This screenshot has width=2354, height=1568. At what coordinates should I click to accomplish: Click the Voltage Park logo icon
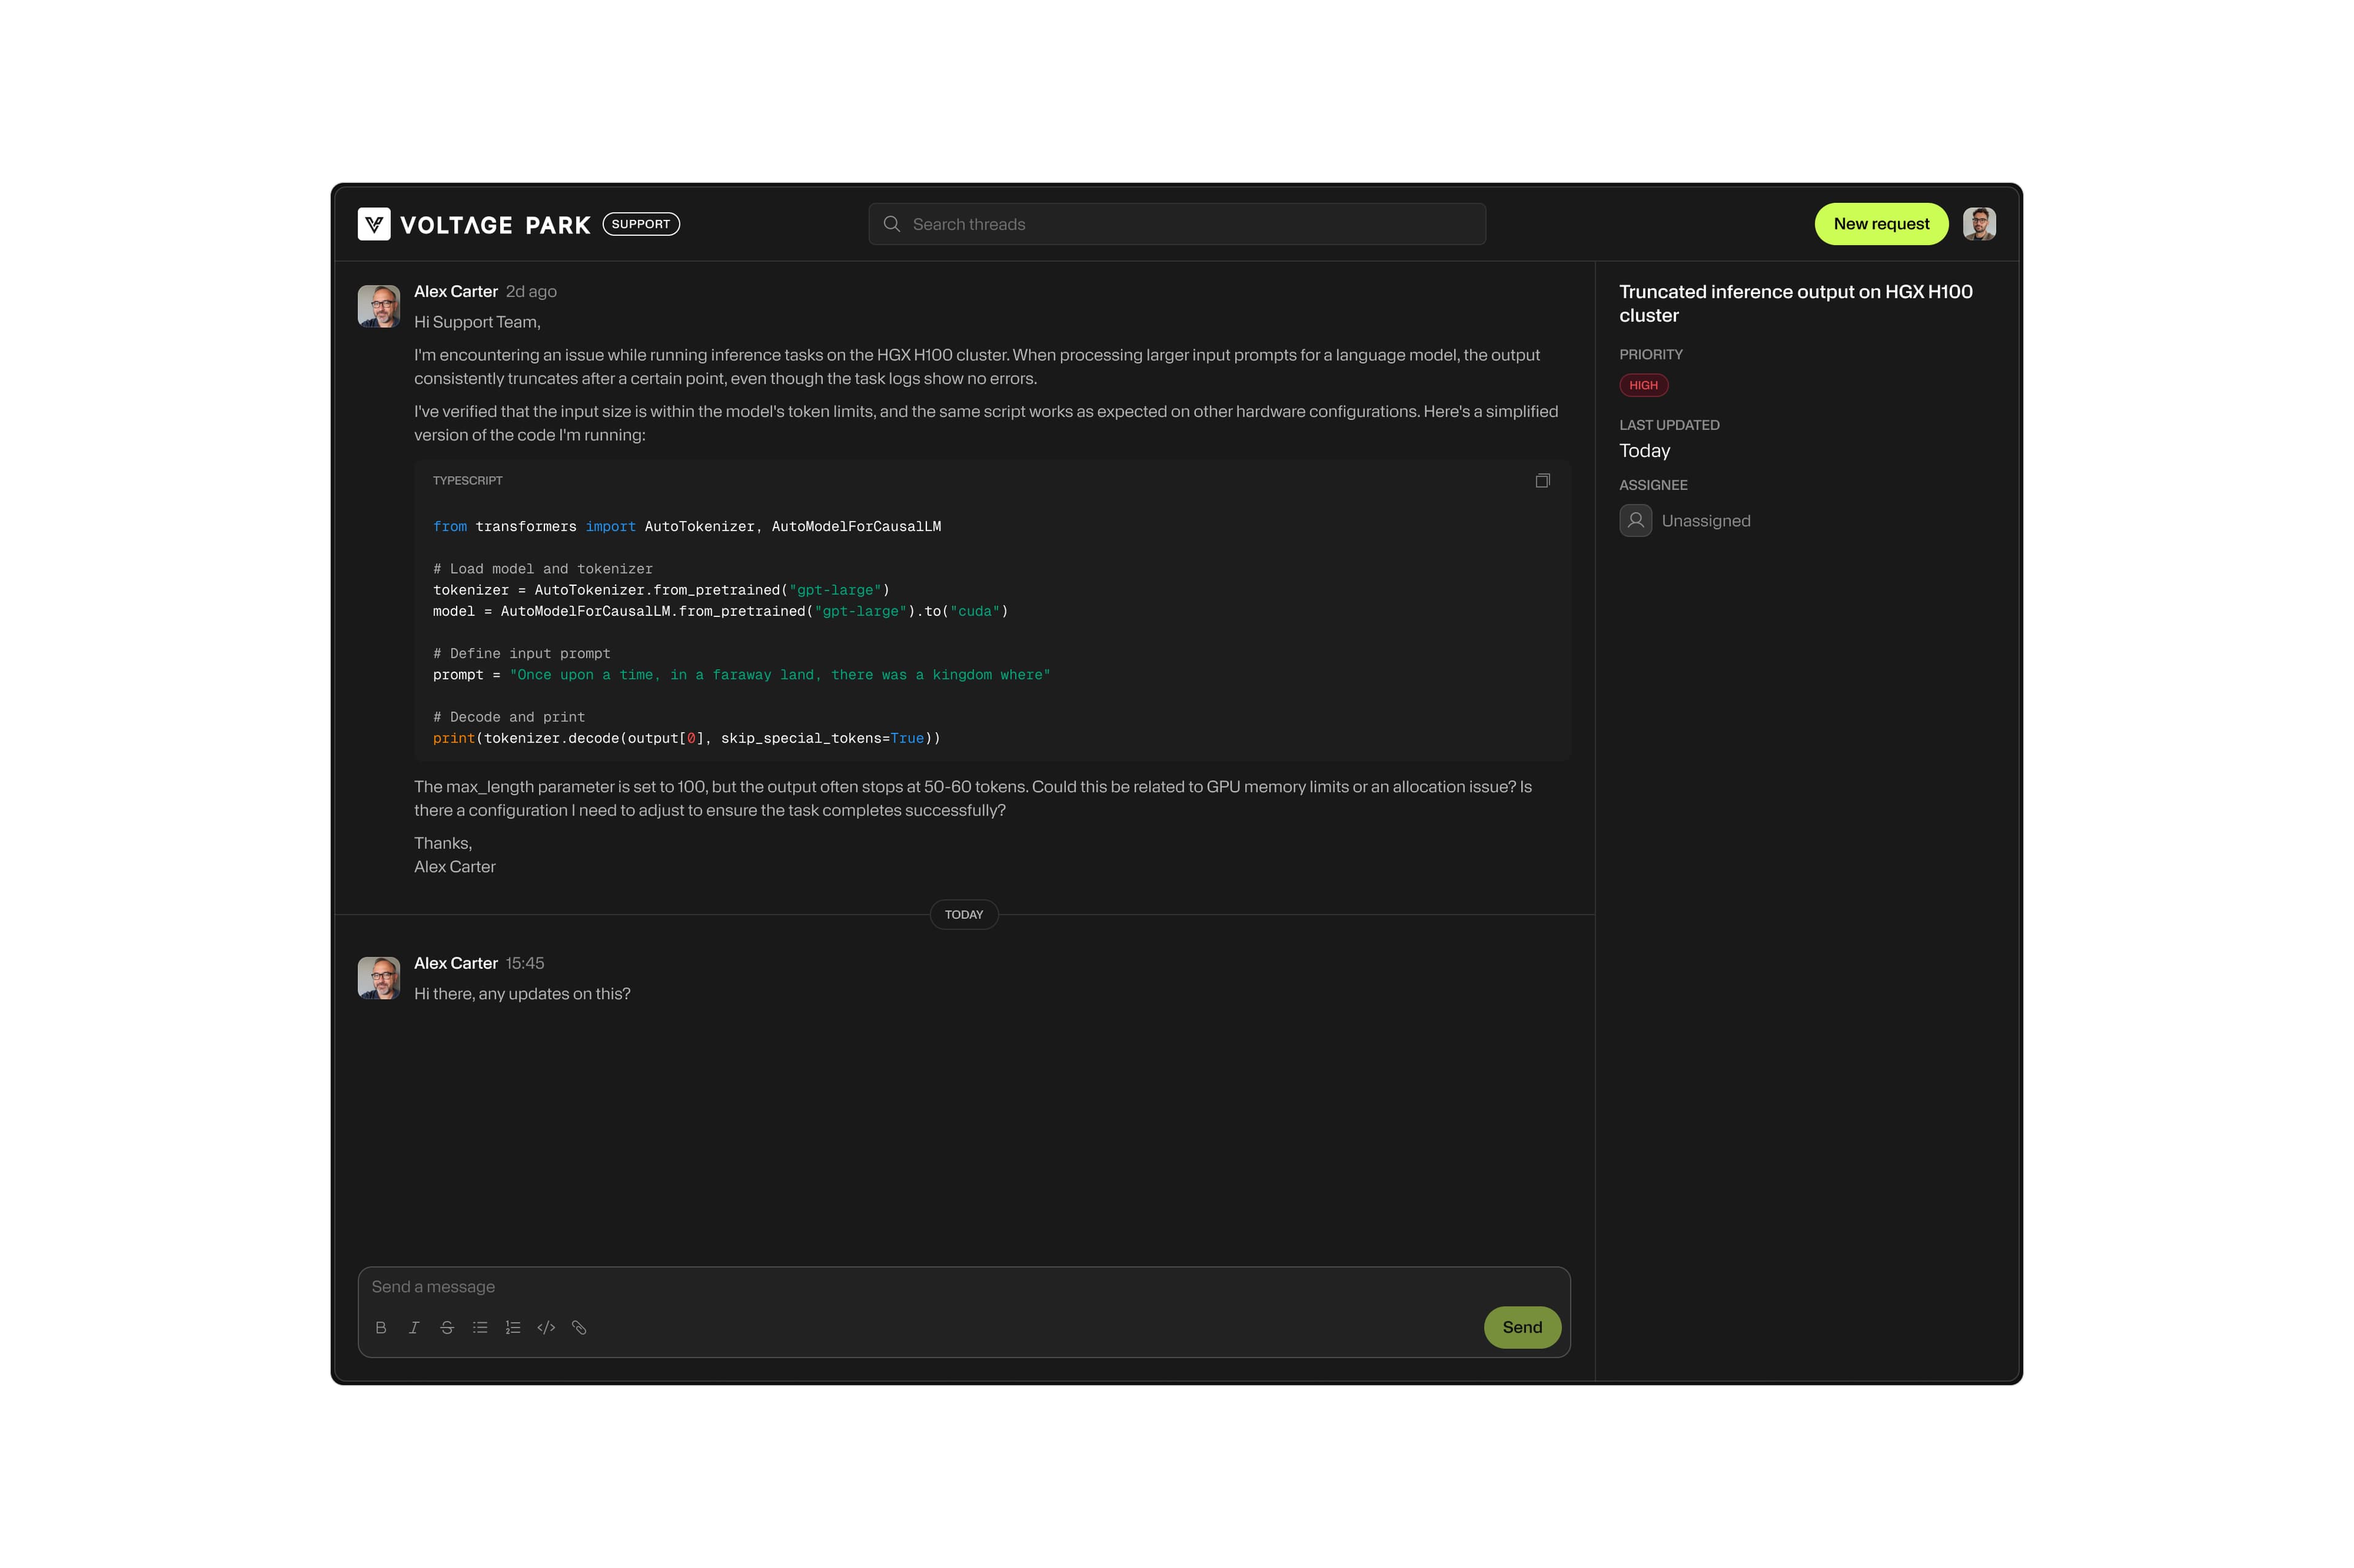[x=374, y=224]
